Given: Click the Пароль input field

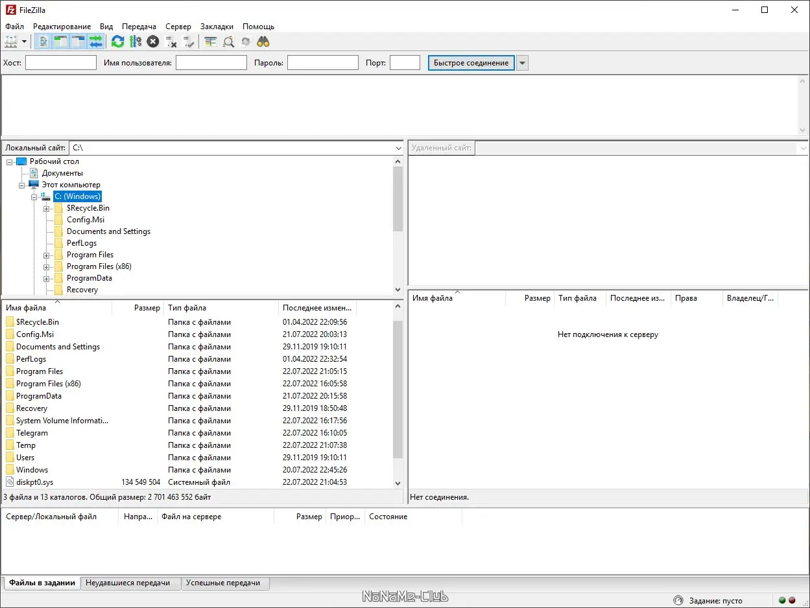Looking at the screenshot, I should pyautogui.click(x=323, y=63).
